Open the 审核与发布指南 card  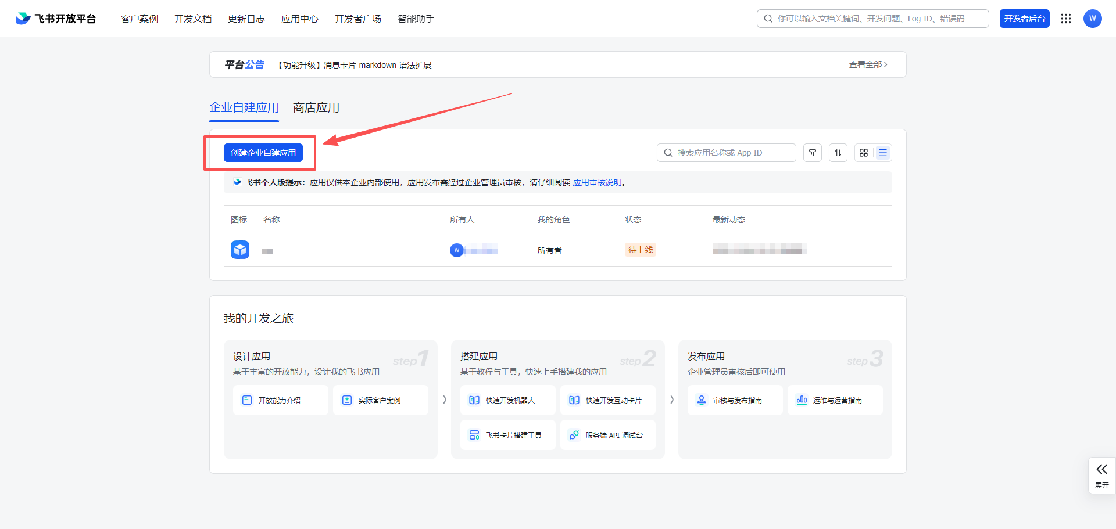point(735,400)
